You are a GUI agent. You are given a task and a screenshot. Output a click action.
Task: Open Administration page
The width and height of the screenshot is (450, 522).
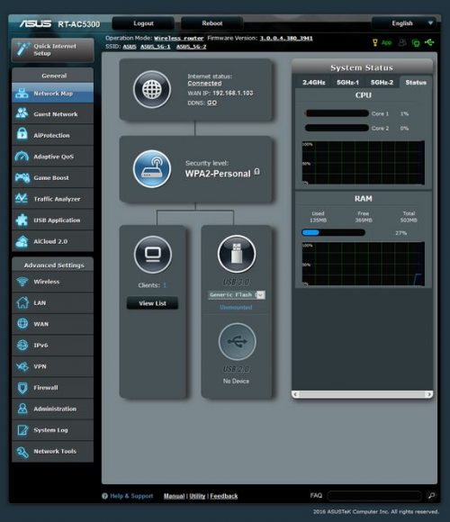point(52,409)
